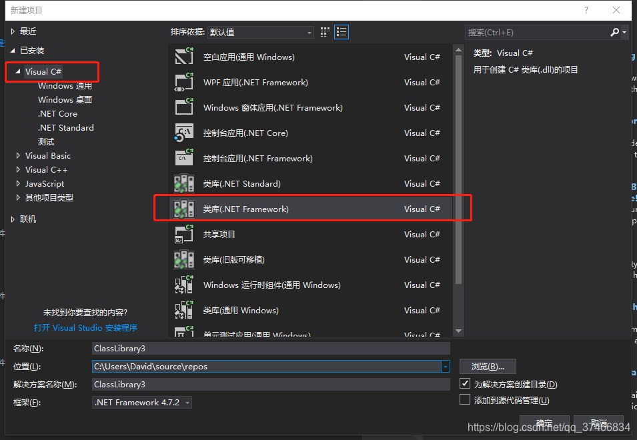Expand the Visual C++ node
The width and height of the screenshot is (637, 440).
(x=18, y=170)
